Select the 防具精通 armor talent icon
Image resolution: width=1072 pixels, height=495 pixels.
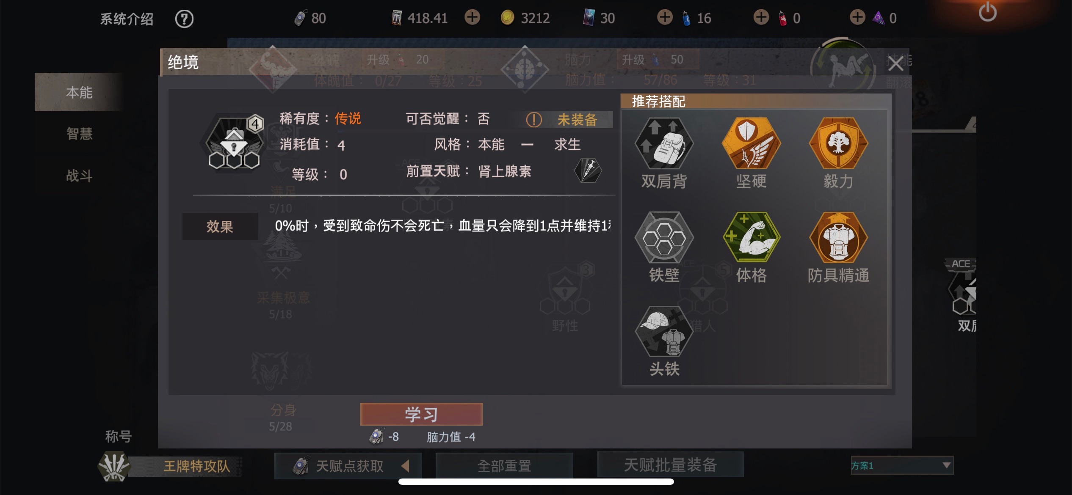pos(838,238)
